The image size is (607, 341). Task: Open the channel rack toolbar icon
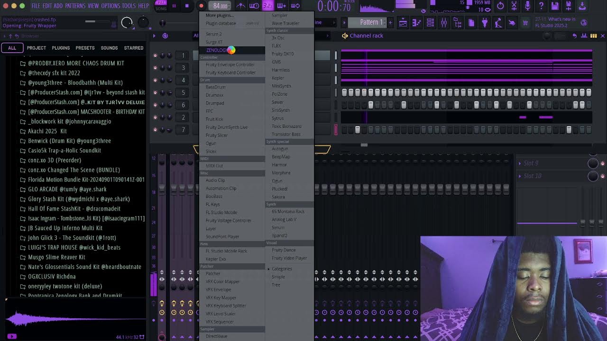[430, 23]
